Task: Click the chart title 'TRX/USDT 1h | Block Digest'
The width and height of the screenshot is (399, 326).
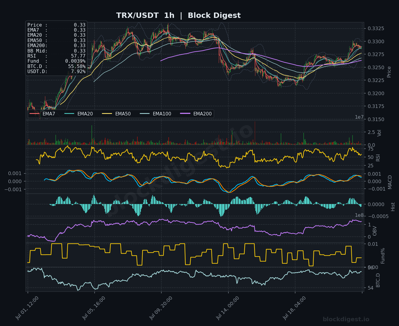Action: coord(178,16)
